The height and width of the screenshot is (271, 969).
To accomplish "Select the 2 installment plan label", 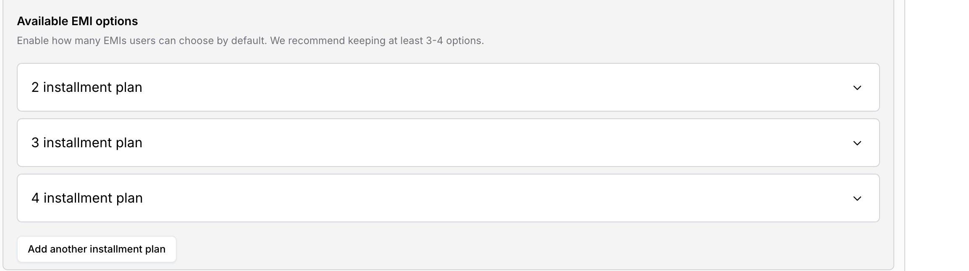I will [x=86, y=87].
